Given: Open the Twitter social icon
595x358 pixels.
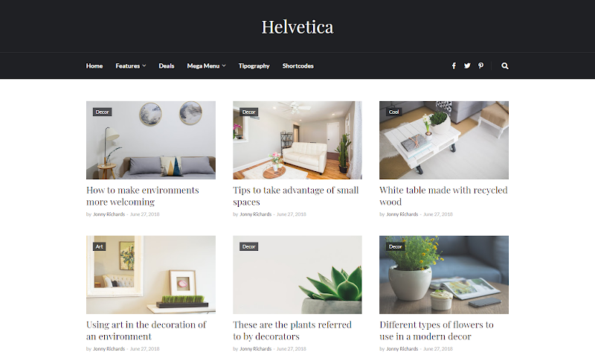Looking at the screenshot, I should [x=467, y=66].
